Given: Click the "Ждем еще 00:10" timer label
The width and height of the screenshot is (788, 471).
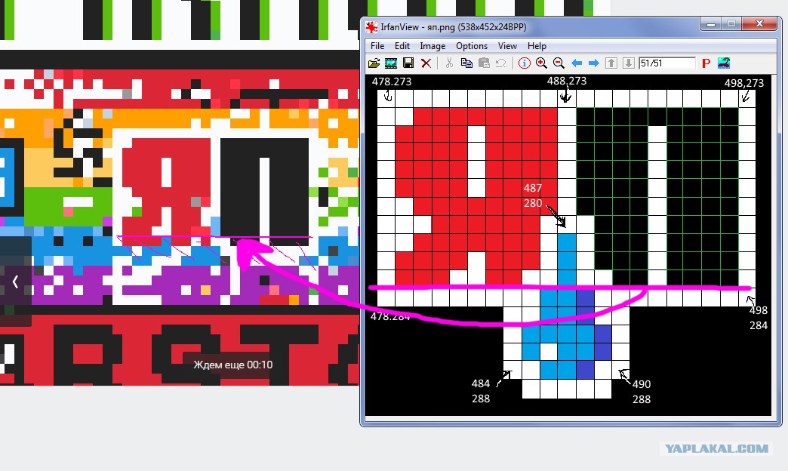Looking at the screenshot, I should [233, 365].
